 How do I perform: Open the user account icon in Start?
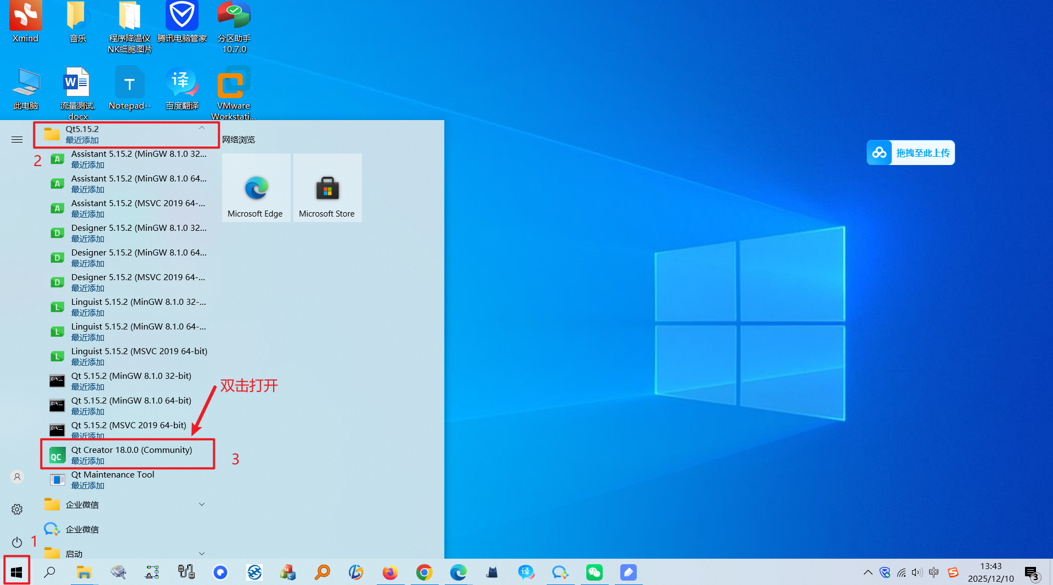tap(17, 476)
